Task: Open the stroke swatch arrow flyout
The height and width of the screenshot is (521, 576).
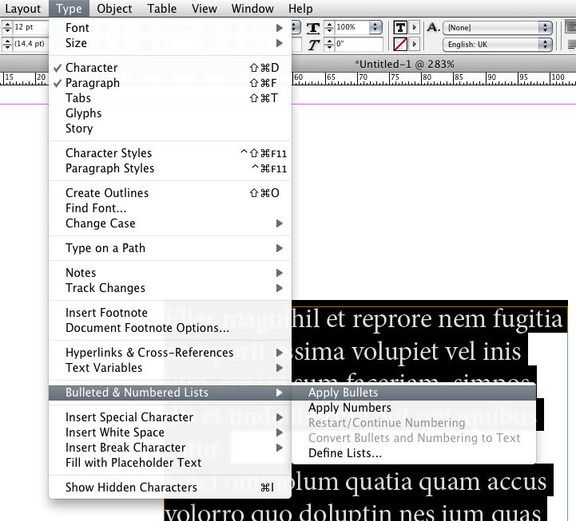Action: (415, 45)
